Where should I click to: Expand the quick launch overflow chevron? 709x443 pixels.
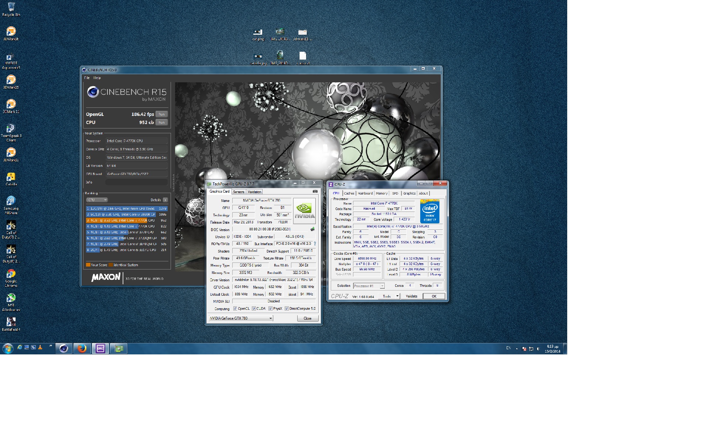pyautogui.click(x=51, y=346)
